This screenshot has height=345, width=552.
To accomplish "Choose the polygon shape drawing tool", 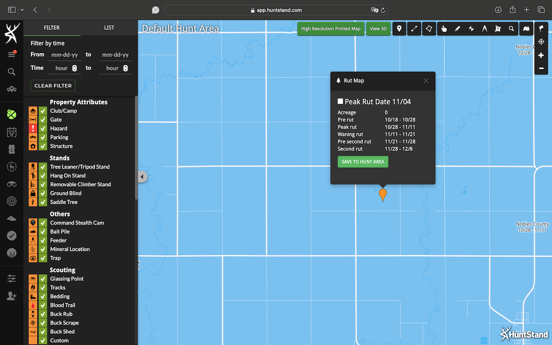I will (429, 29).
